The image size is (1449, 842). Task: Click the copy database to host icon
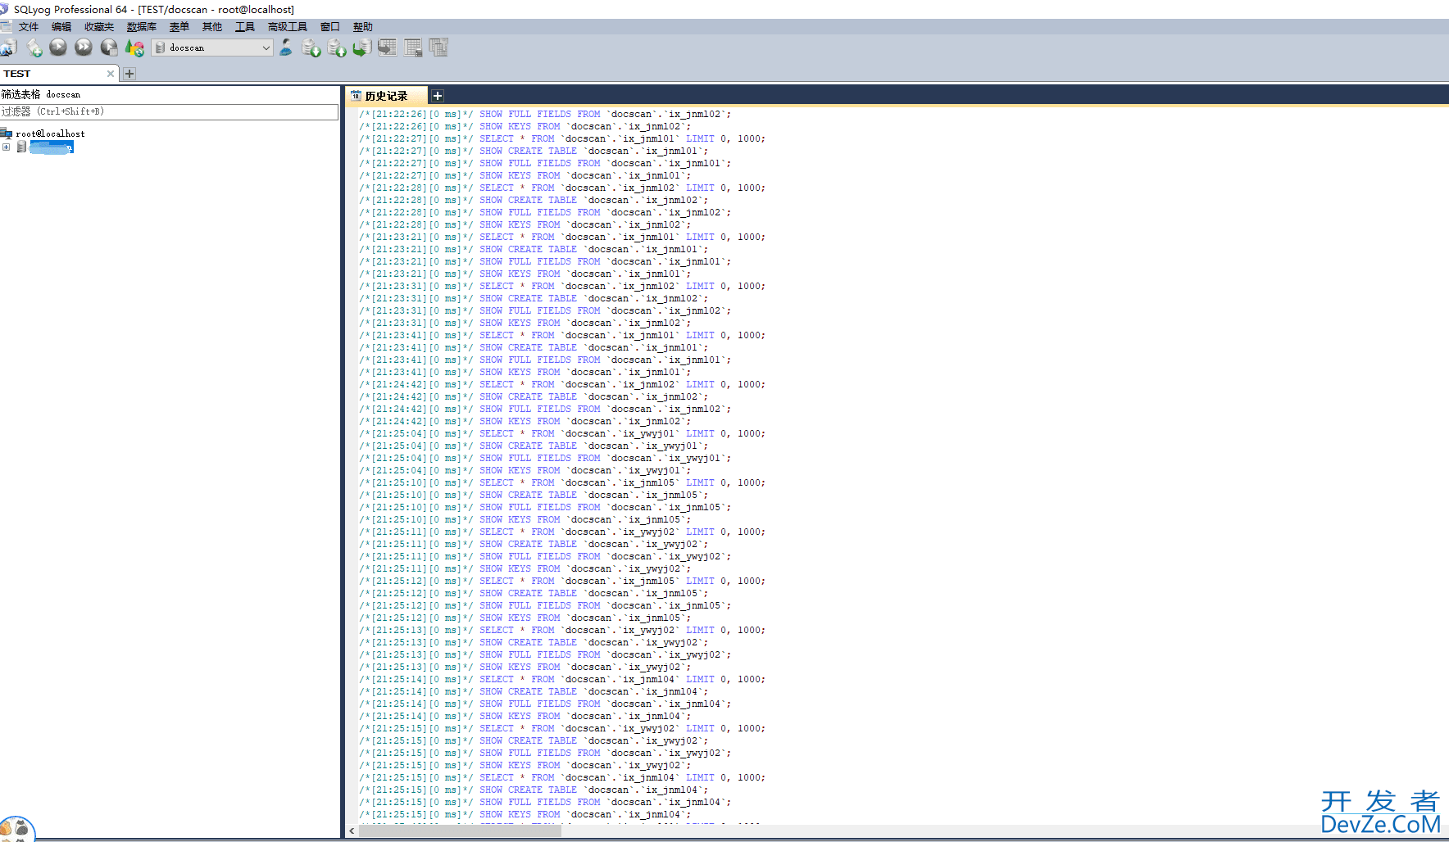click(x=362, y=48)
